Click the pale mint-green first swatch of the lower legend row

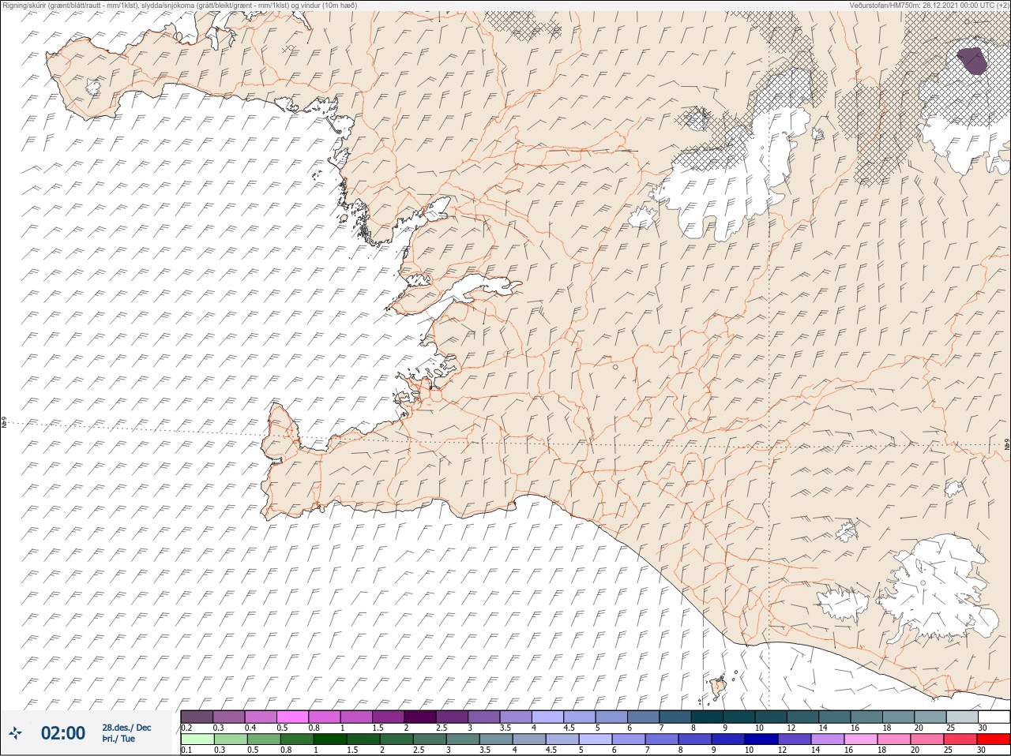pos(197,739)
